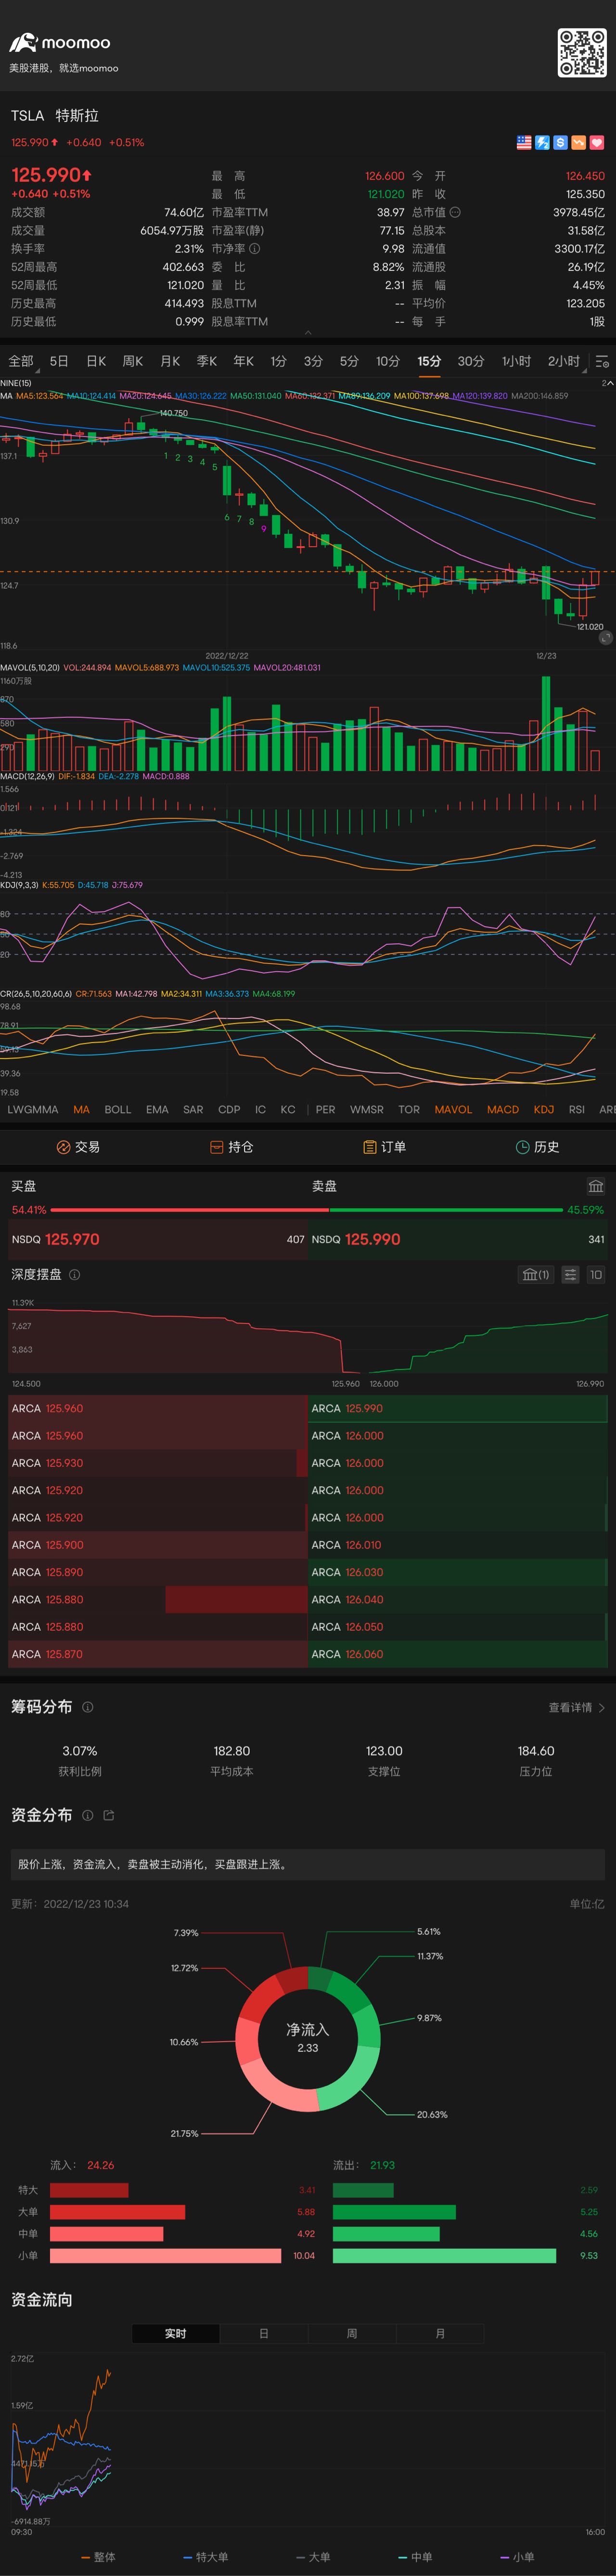Toggle the RSI indicator
This screenshot has height=2576, width=616.
(577, 1110)
